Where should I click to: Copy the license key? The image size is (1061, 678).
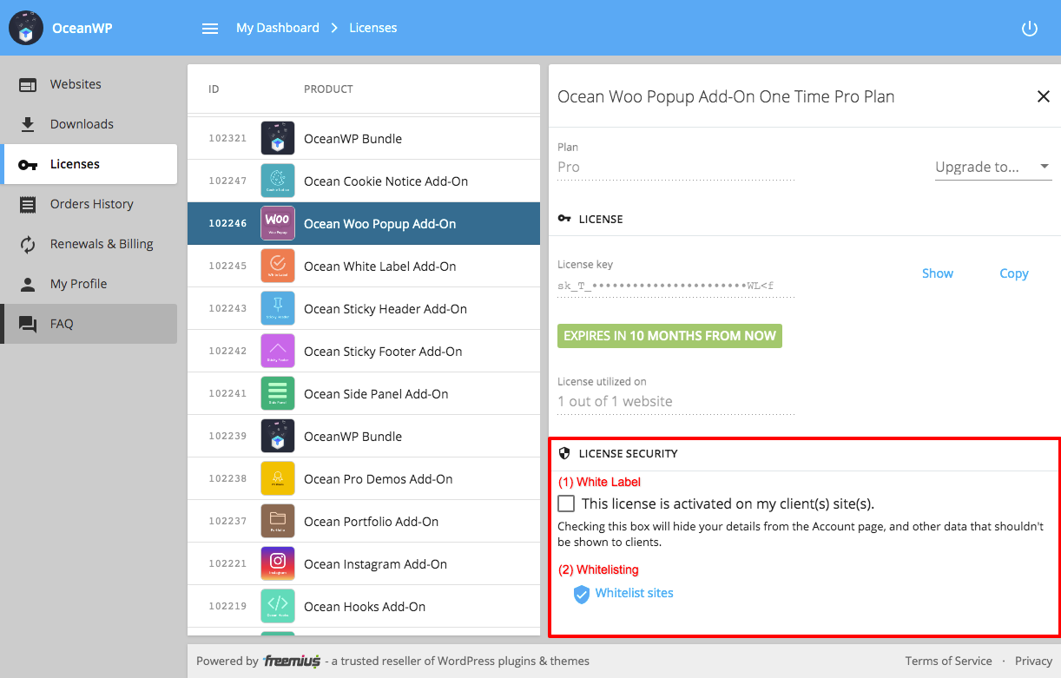(x=1013, y=273)
